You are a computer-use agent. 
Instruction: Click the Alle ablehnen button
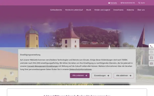pos(124,76)
